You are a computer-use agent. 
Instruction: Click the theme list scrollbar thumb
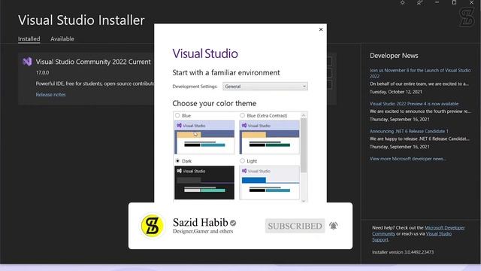pyautogui.click(x=304, y=145)
